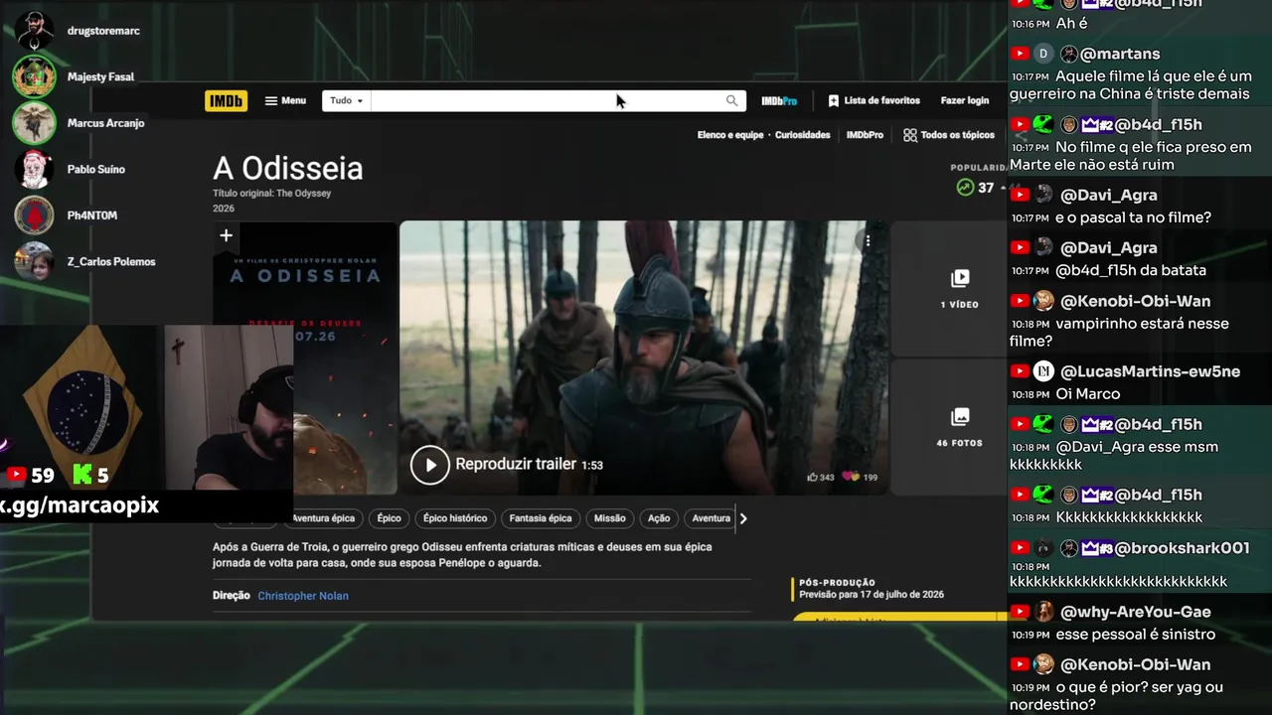
Task: Click the @brookshark001 chat username
Action: pyautogui.click(x=1182, y=548)
